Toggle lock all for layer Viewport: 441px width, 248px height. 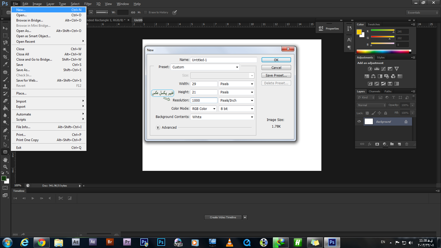(386, 113)
